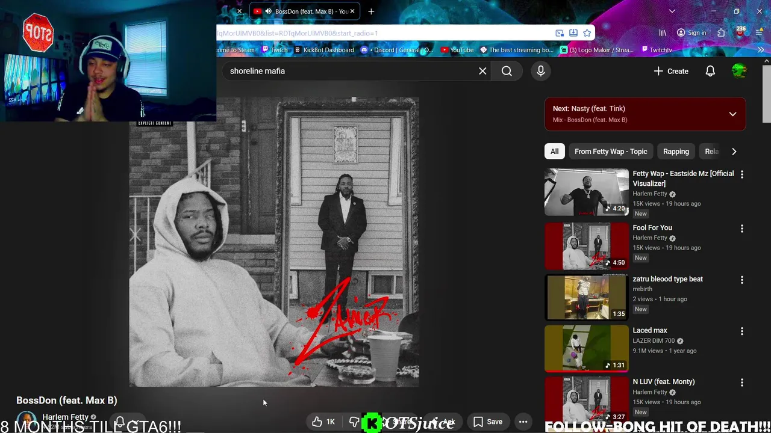The width and height of the screenshot is (771, 433).
Task: Open the Twitchtv bookmark
Action: tap(656, 50)
